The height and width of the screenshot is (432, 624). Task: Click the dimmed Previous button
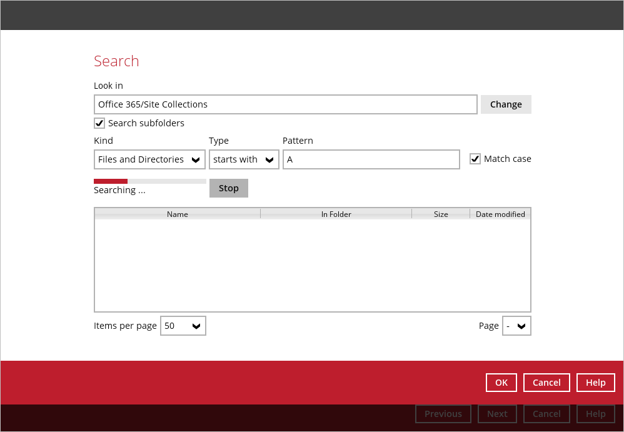[x=443, y=414]
